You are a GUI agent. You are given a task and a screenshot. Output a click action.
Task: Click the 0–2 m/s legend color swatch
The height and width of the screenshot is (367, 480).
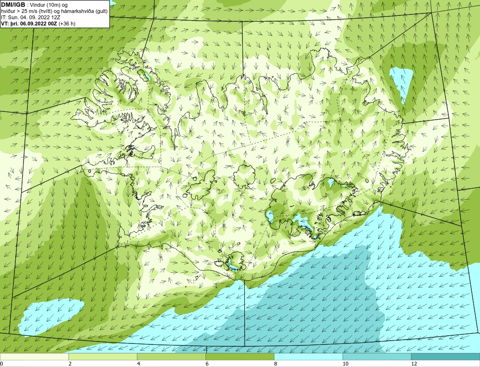click(34, 356)
